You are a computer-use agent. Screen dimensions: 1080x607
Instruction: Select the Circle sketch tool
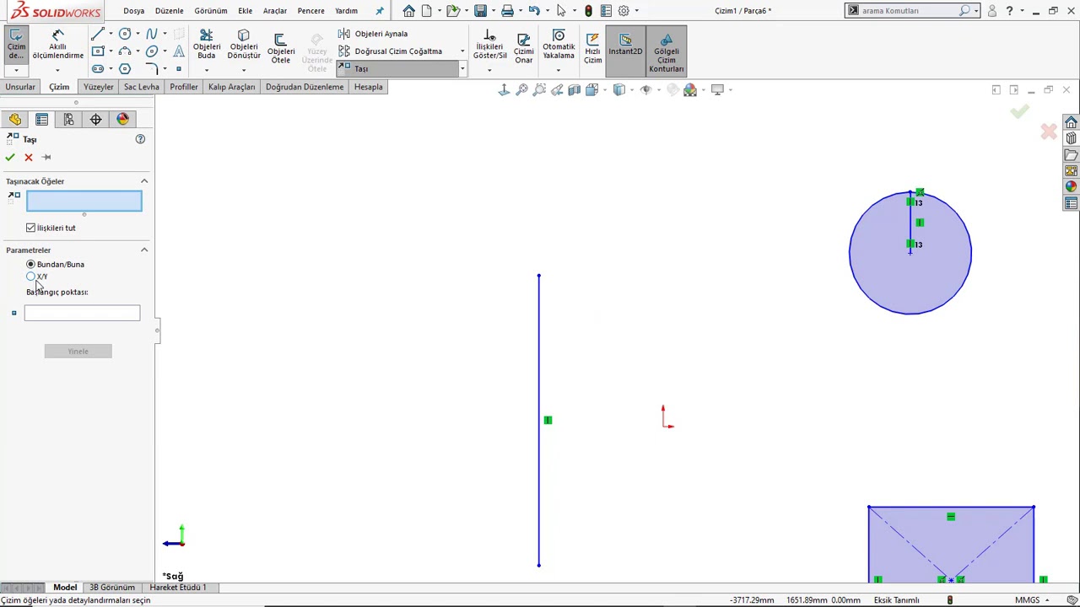[125, 34]
